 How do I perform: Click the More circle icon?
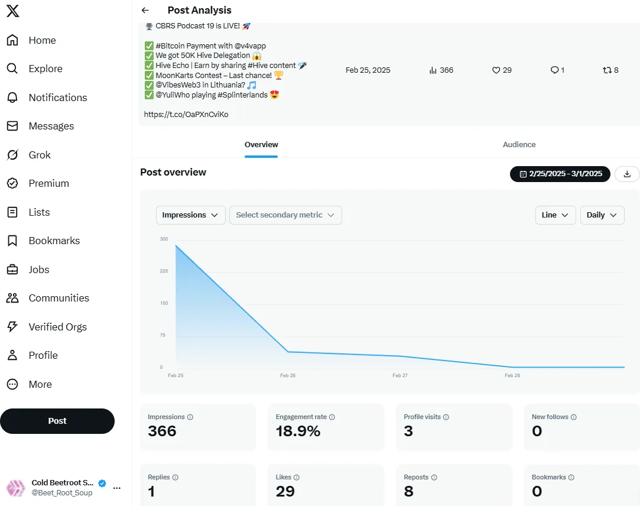pyautogui.click(x=12, y=384)
